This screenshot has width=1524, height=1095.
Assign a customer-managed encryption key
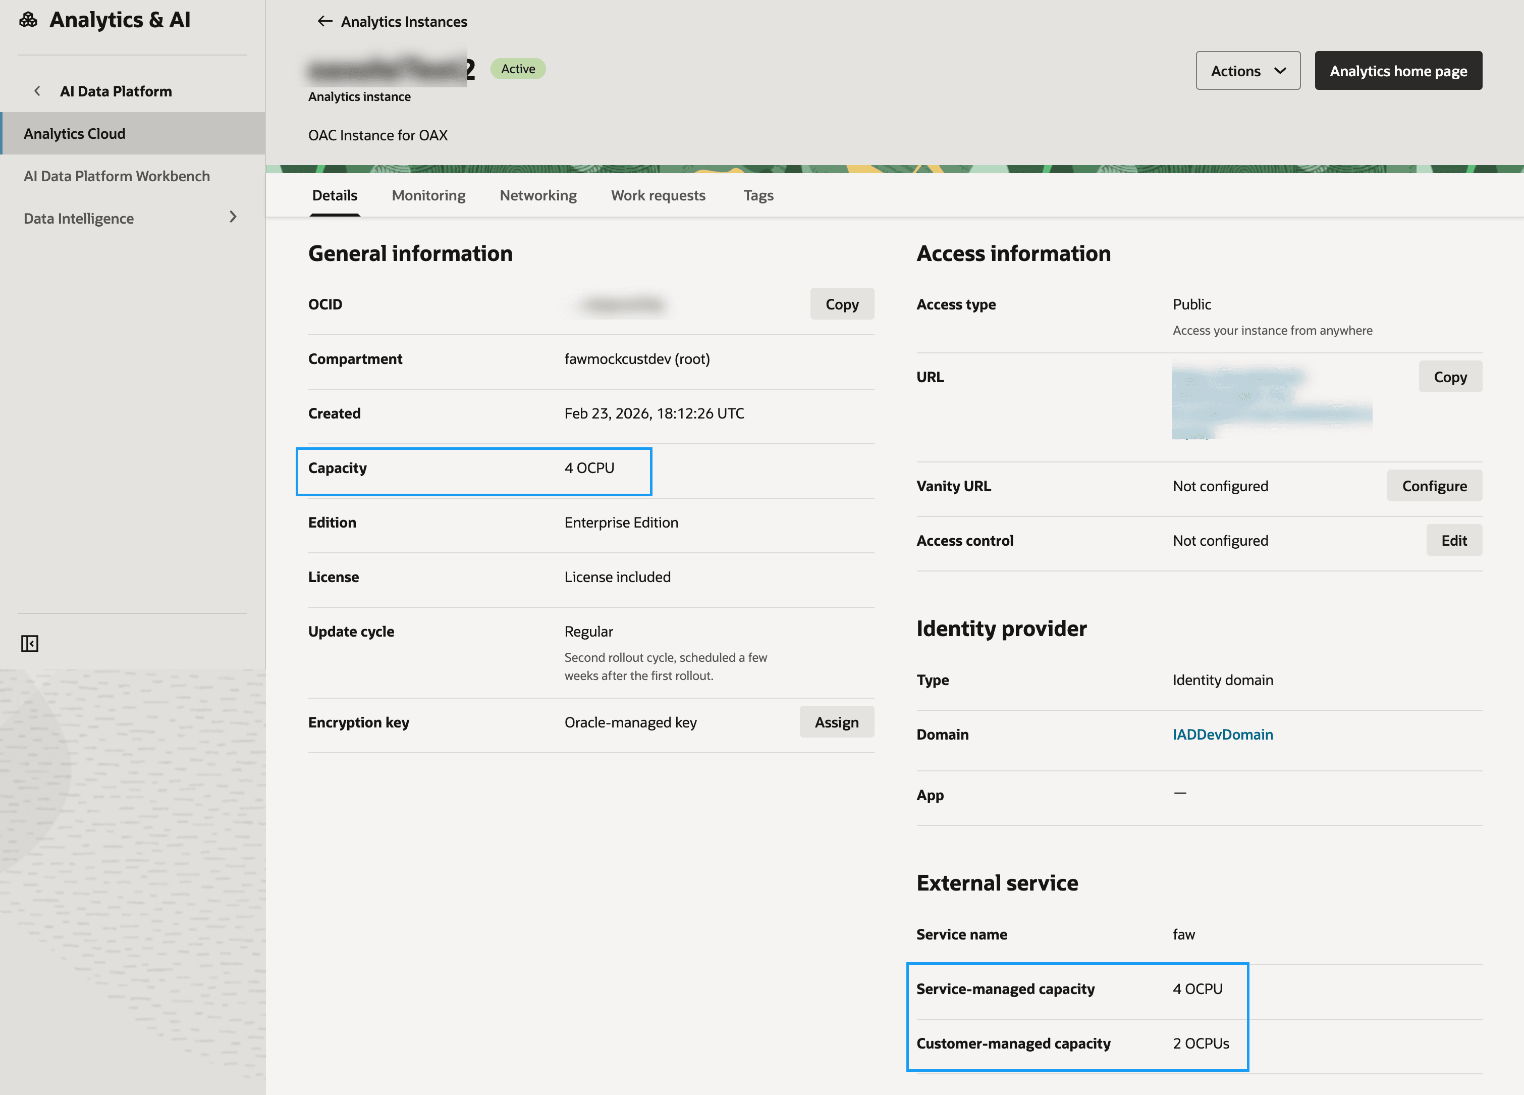pos(837,721)
